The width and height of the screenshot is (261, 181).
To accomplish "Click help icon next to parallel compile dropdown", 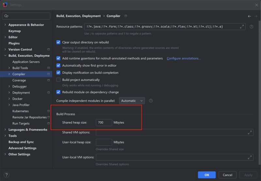I will point(151,101).
